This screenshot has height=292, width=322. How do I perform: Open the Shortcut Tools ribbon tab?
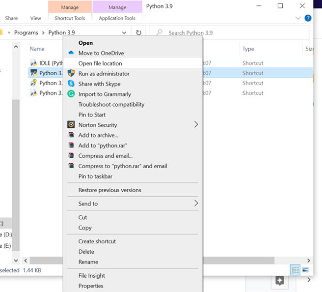pos(70,18)
